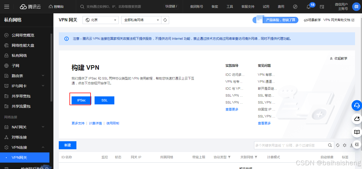362x169 pixels.
Task: Open 共享带宽包 in the sidebar
Action: point(21,96)
